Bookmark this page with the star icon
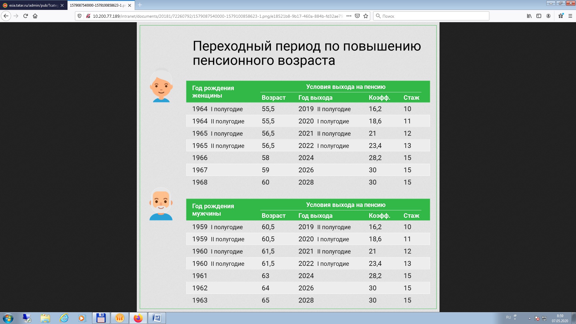Screen dimensions: 576x324 click(366, 16)
